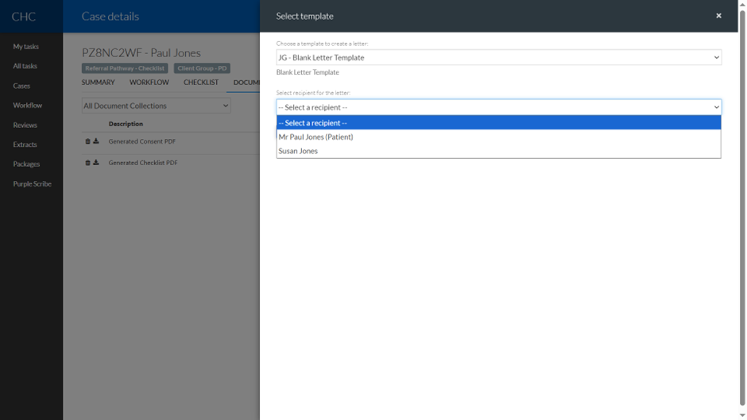Go to Purple Scribe

click(32, 184)
